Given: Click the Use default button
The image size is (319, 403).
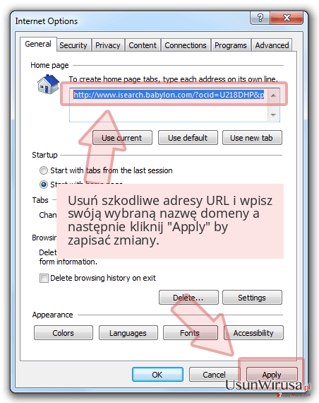Looking at the screenshot, I should [188, 138].
